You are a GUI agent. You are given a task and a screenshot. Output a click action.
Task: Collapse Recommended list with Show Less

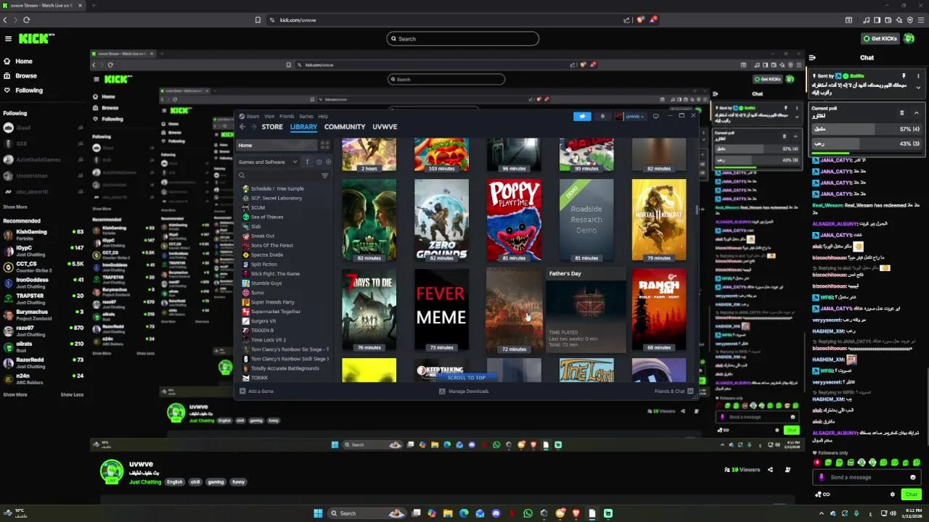tap(72, 394)
